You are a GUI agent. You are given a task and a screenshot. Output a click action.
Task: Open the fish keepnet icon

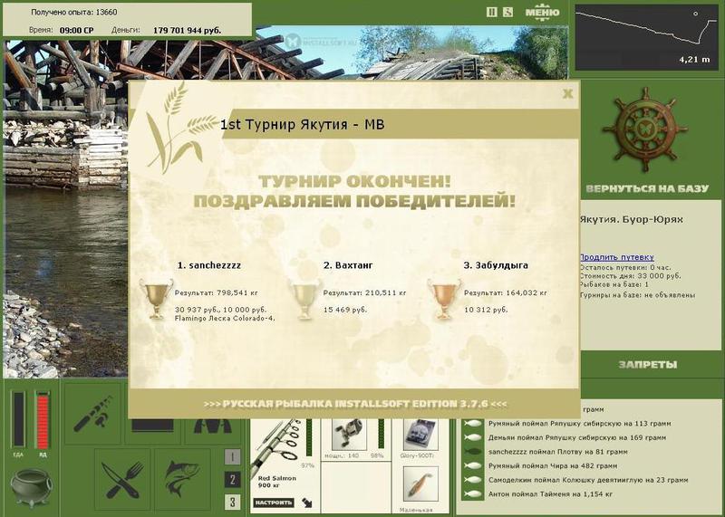pos(182,480)
